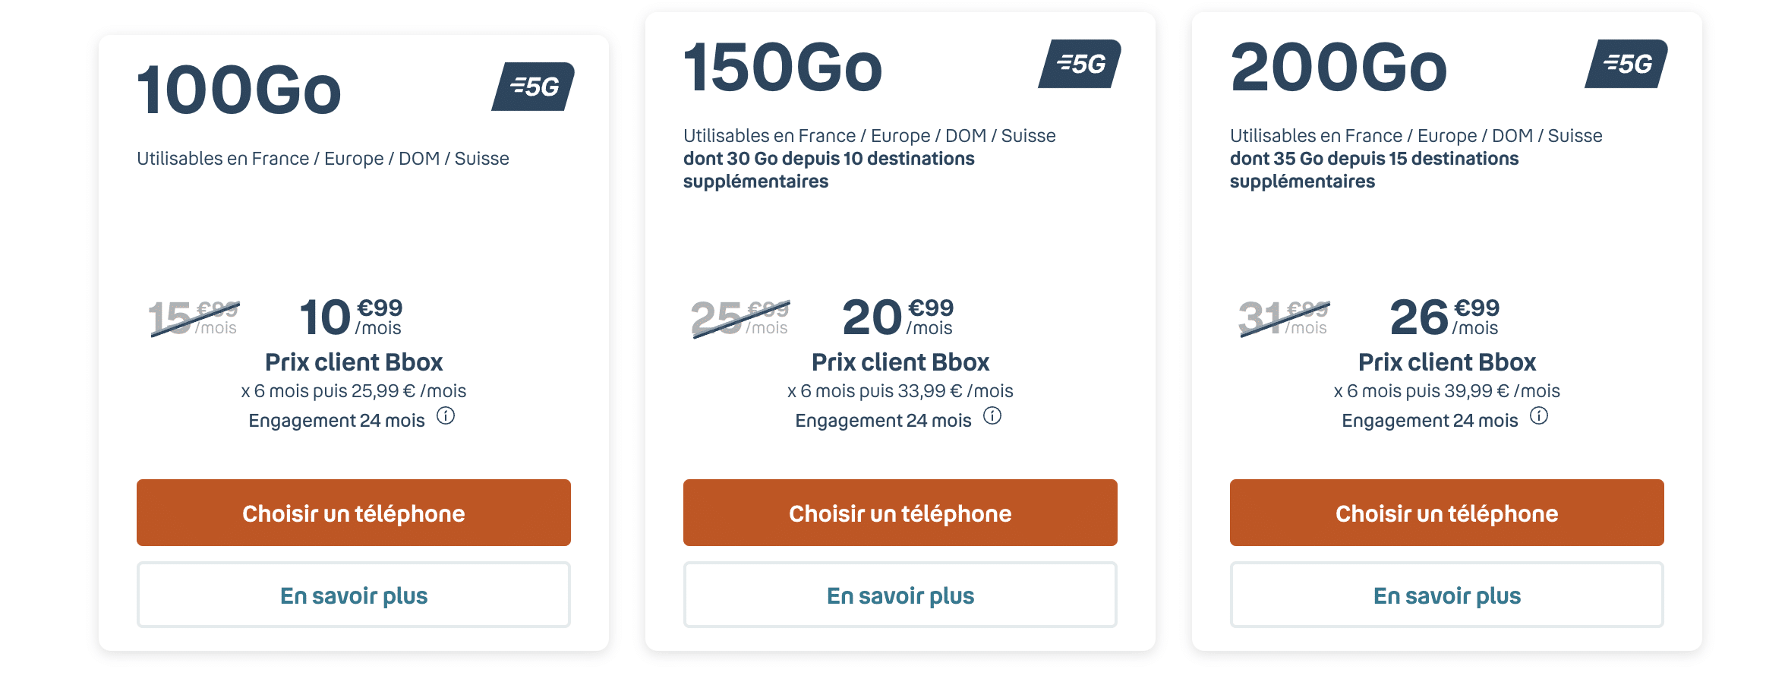Choose a phone with the 150Go plan
The width and height of the screenshot is (1766, 685).
pos(900,513)
